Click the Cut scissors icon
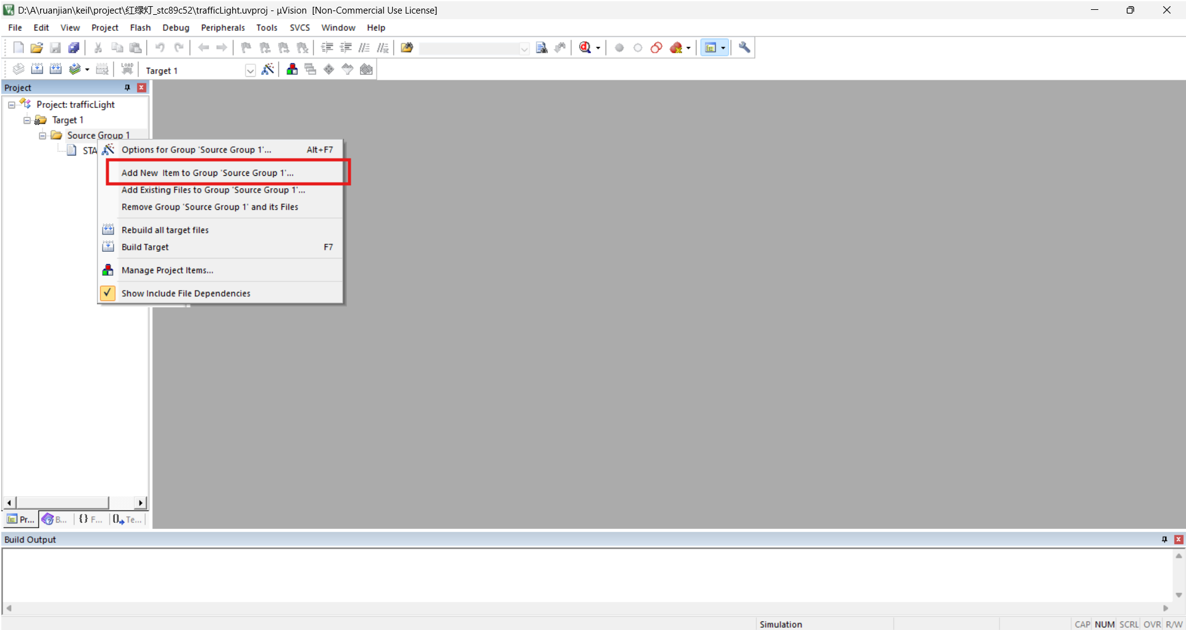This screenshot has height=630, width=1186. click(x=98, y=48)
